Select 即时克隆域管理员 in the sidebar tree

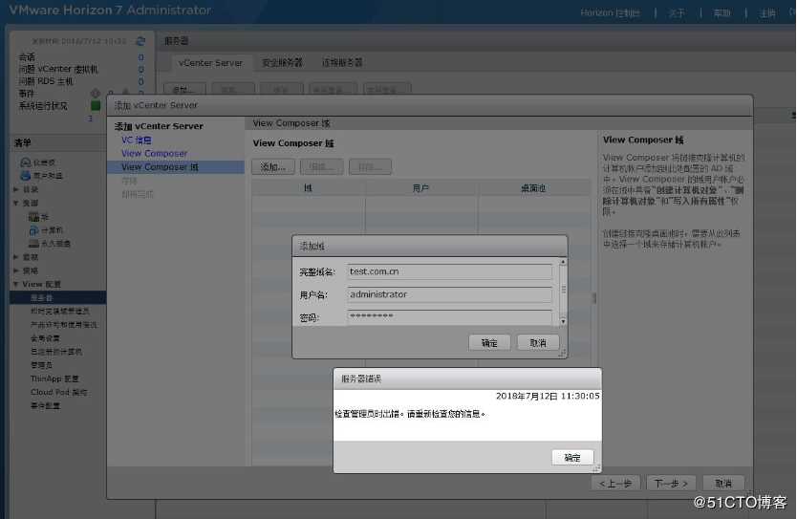pyautogui.click(x=60, y=311)
